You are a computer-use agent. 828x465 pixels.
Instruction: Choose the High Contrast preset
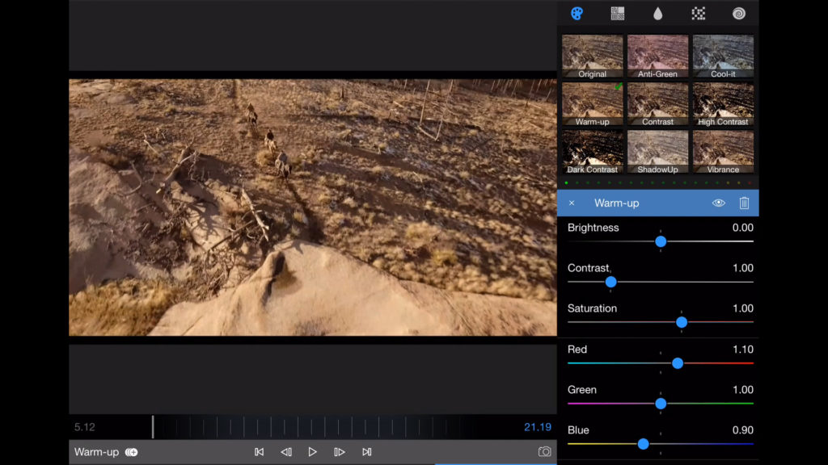tap(723, 104)
